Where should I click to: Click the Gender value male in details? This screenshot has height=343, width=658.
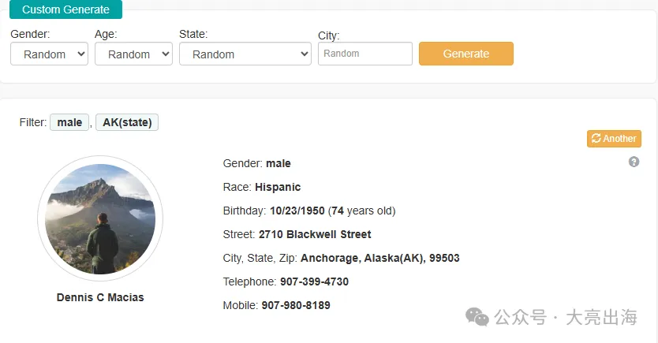(x=279, y=163)
